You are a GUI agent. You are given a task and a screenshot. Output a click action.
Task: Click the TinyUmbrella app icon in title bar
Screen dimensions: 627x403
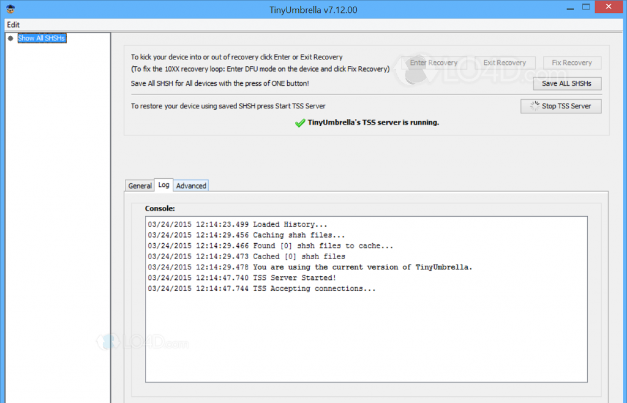11,9
